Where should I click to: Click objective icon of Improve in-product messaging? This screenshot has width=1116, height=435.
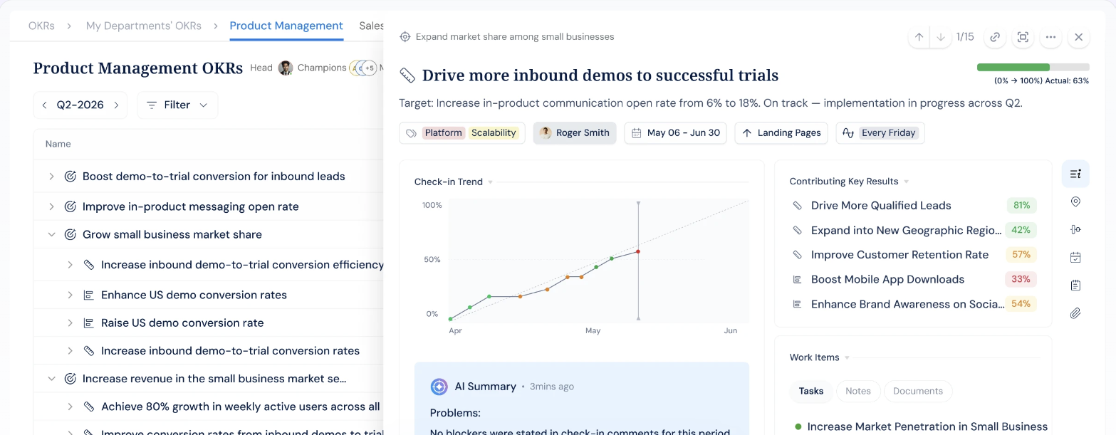[71, 206]
